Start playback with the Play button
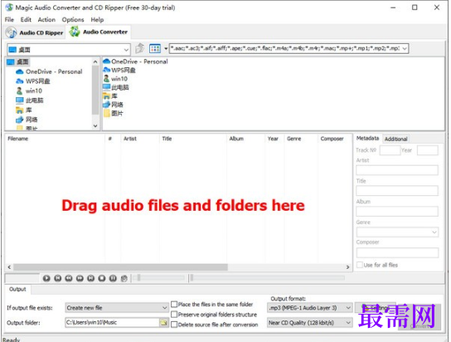The height and width of the screenshot is (342, 451). click(46, 278)
